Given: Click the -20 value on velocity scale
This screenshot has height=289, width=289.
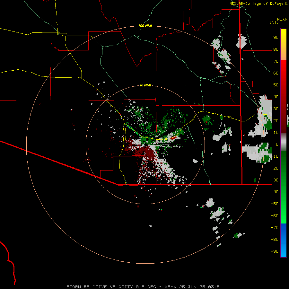Looking at the screenshot, I should (x=275, y=168).
